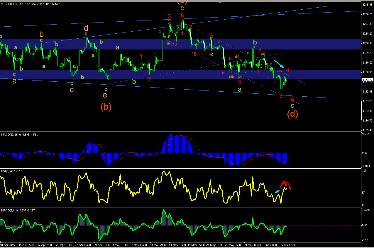The width and height of the screenshot is (374, 248).
Task: Select the orange wave label e below the chart low
Action: point(105,95)
